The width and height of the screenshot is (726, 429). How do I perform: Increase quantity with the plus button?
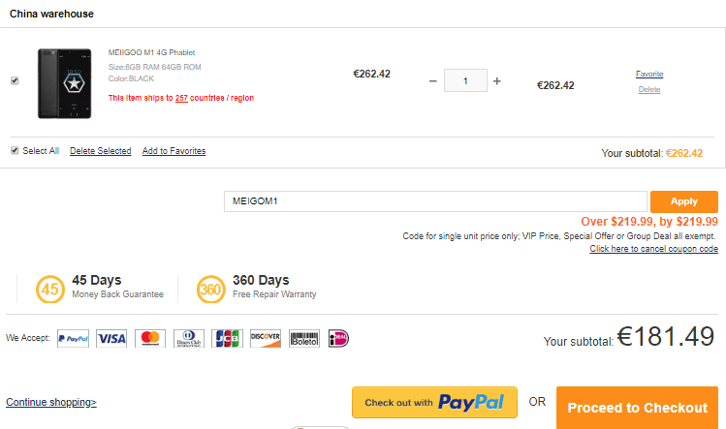pyautogui.click(x=497, y=81)
